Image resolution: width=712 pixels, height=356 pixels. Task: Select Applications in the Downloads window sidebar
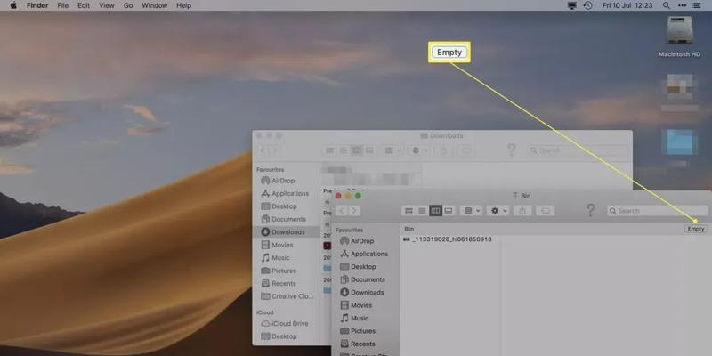(285, 193)
